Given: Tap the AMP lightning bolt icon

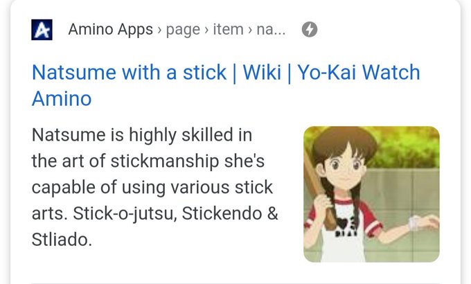Looking at the screenshot, I should (x=310, y=30).
